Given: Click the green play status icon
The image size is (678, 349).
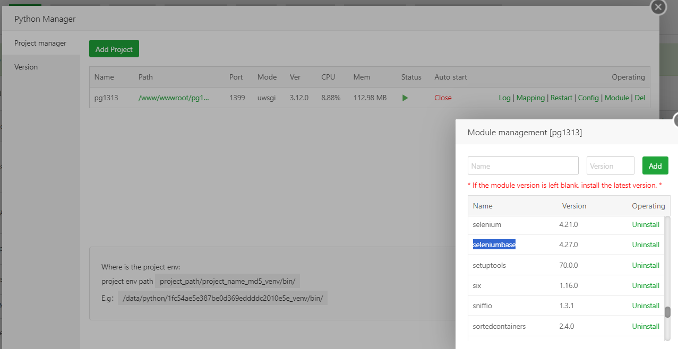Looking at the screenshot, I should [x=405, y=98].
